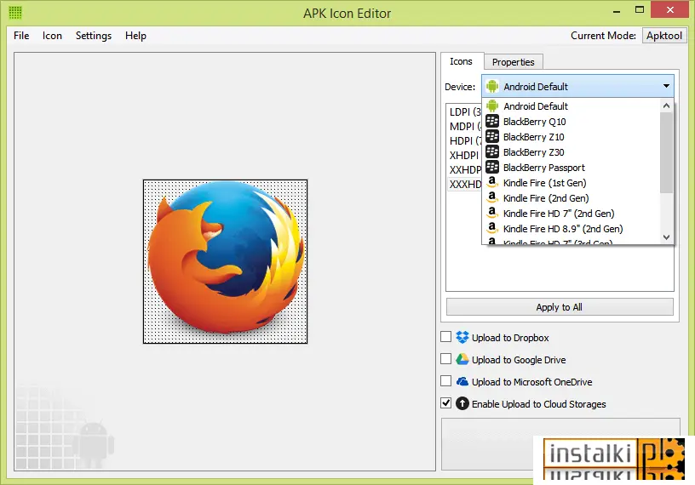Open the Help menu
695x485 pixels.
(135, 36)
